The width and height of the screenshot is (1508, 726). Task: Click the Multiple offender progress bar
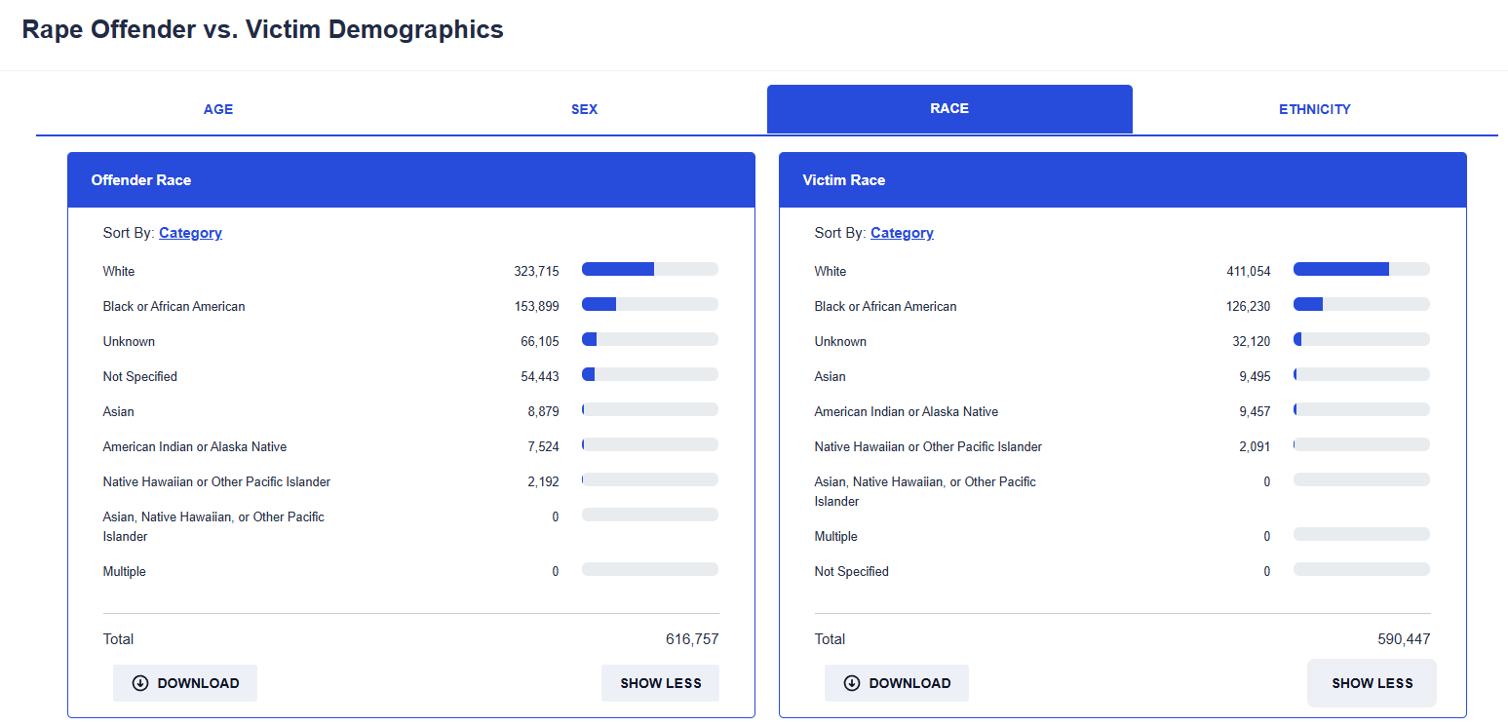click(650, 569)
